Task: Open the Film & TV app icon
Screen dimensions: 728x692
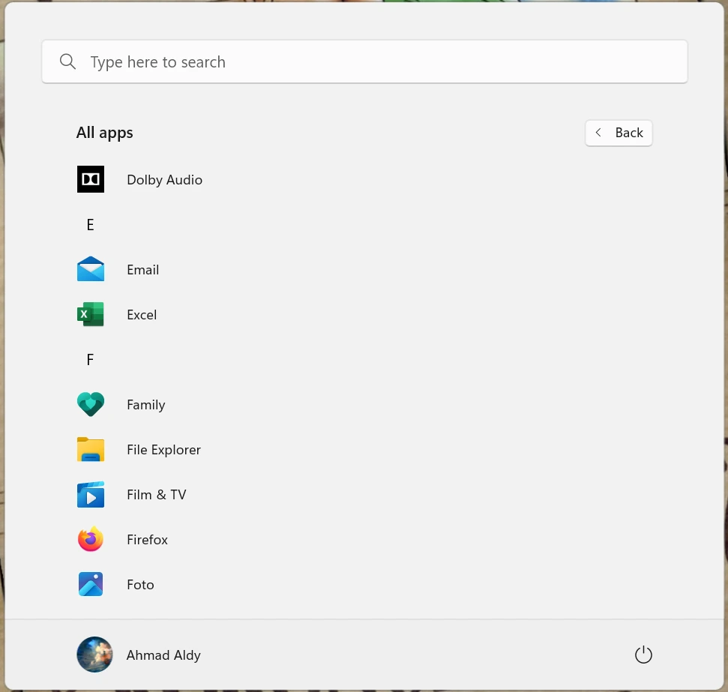Action: pos(91,494)
